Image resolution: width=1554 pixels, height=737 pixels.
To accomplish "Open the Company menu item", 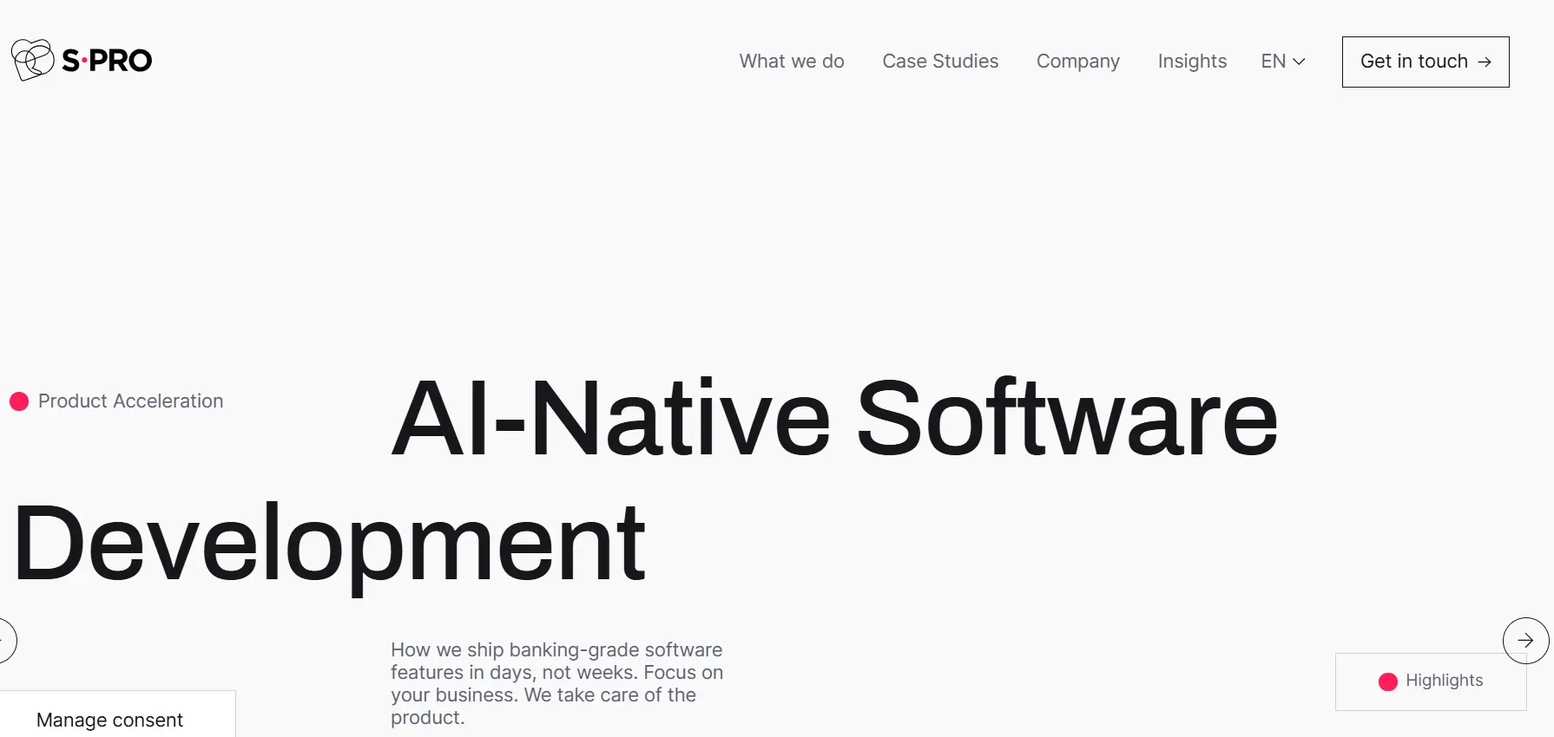I will 1078,62.
